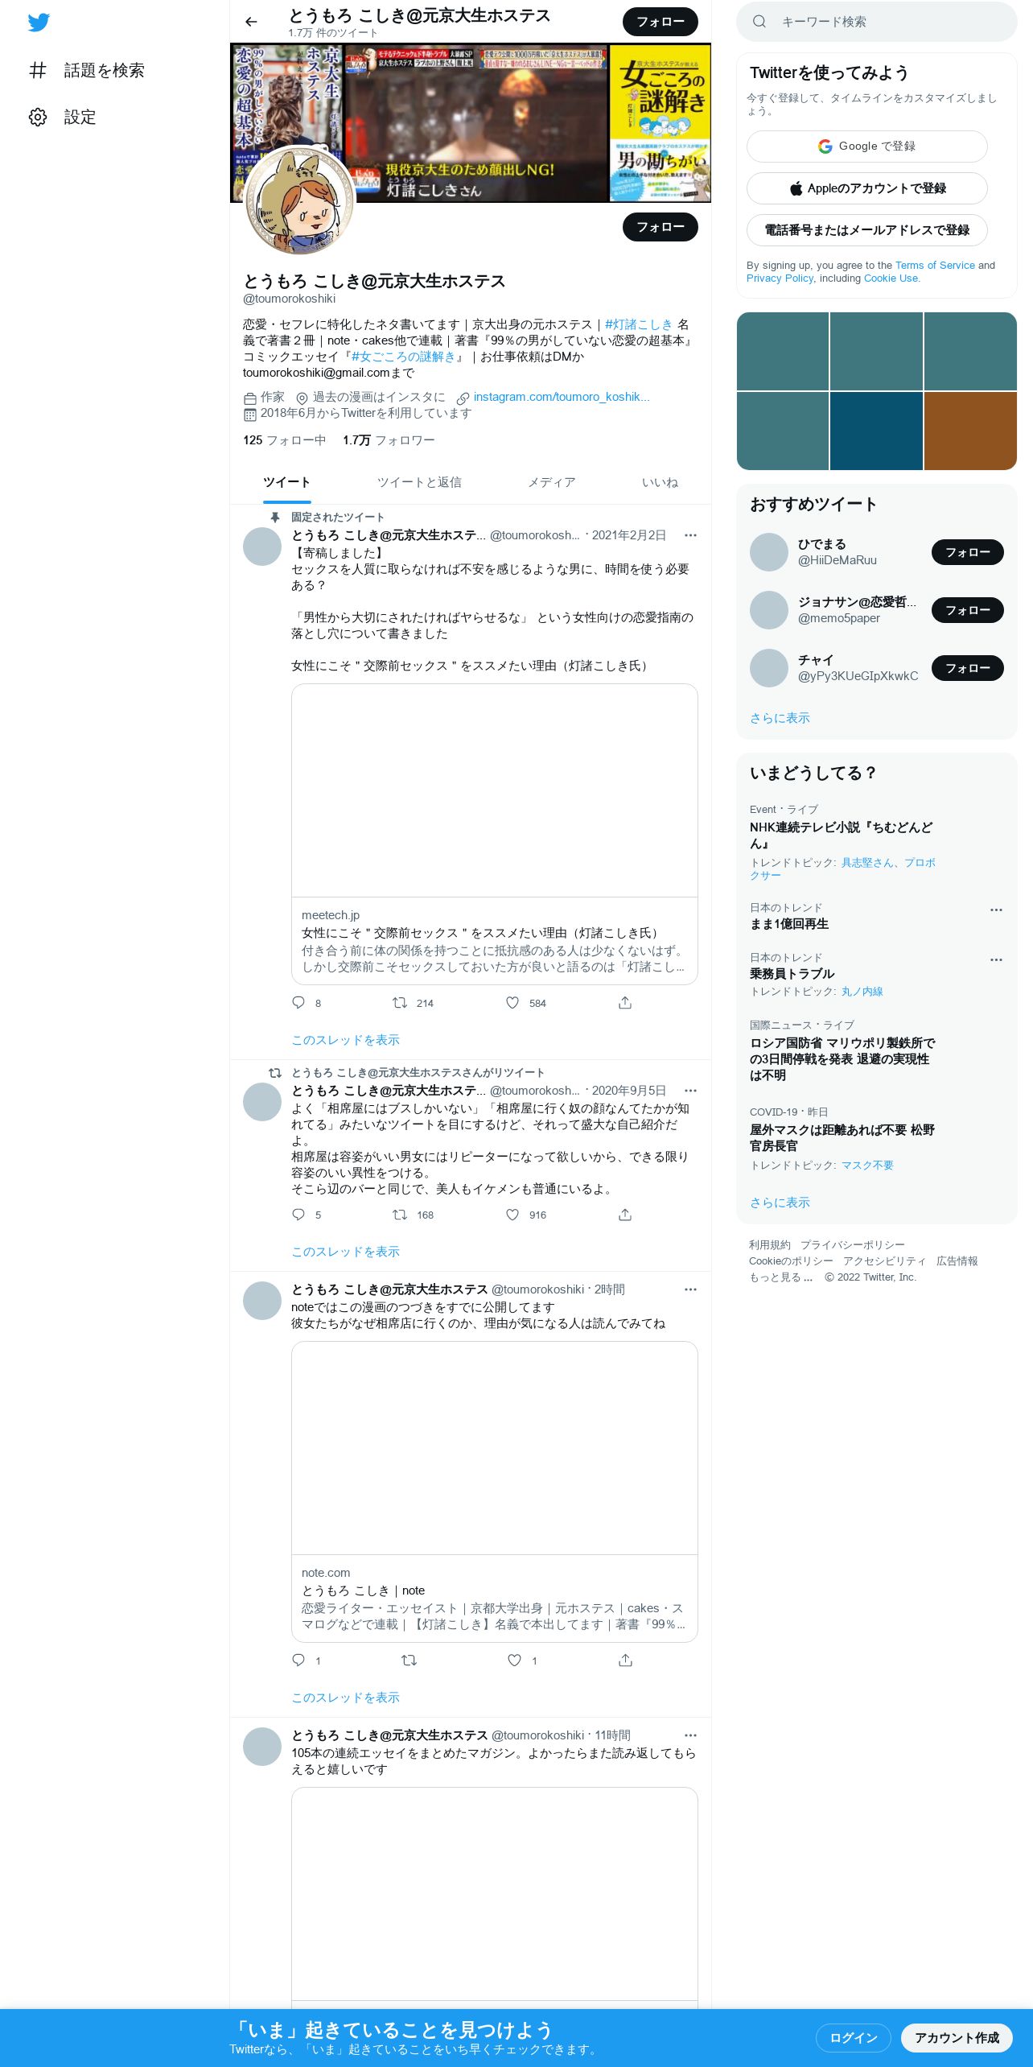Follow チャイ account
The height and width of the screenshot is (2067, 1033).
tap(968, 668)
